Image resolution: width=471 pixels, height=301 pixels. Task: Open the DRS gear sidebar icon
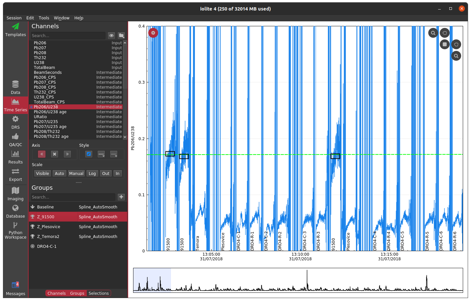[x=15, y=122]
